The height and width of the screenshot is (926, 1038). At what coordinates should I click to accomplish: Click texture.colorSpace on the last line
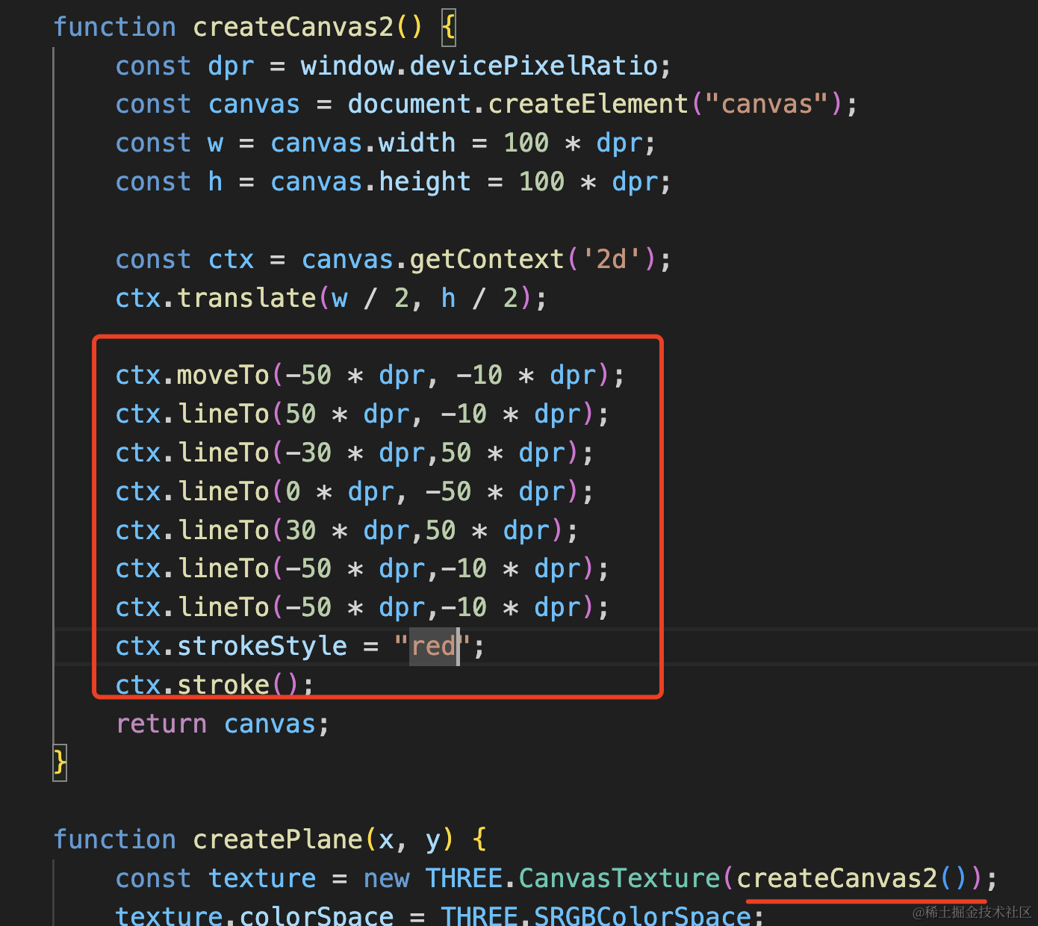pos(254,916)
